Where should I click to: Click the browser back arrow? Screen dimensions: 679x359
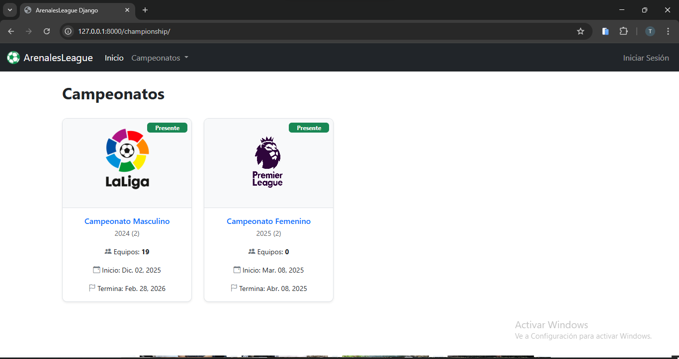pyautogui.click(x=11, y=31)
